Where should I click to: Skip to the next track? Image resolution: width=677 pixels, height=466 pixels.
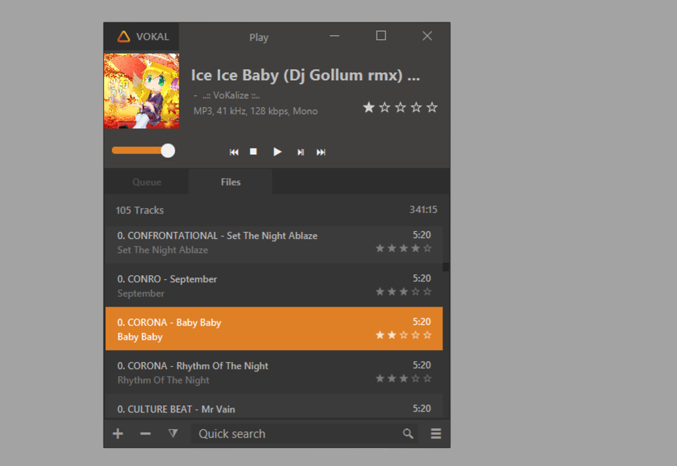pos(321,152)
